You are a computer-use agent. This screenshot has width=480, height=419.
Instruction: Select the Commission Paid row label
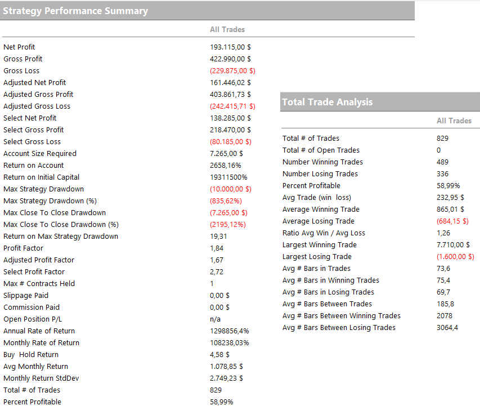click(32, 307)
